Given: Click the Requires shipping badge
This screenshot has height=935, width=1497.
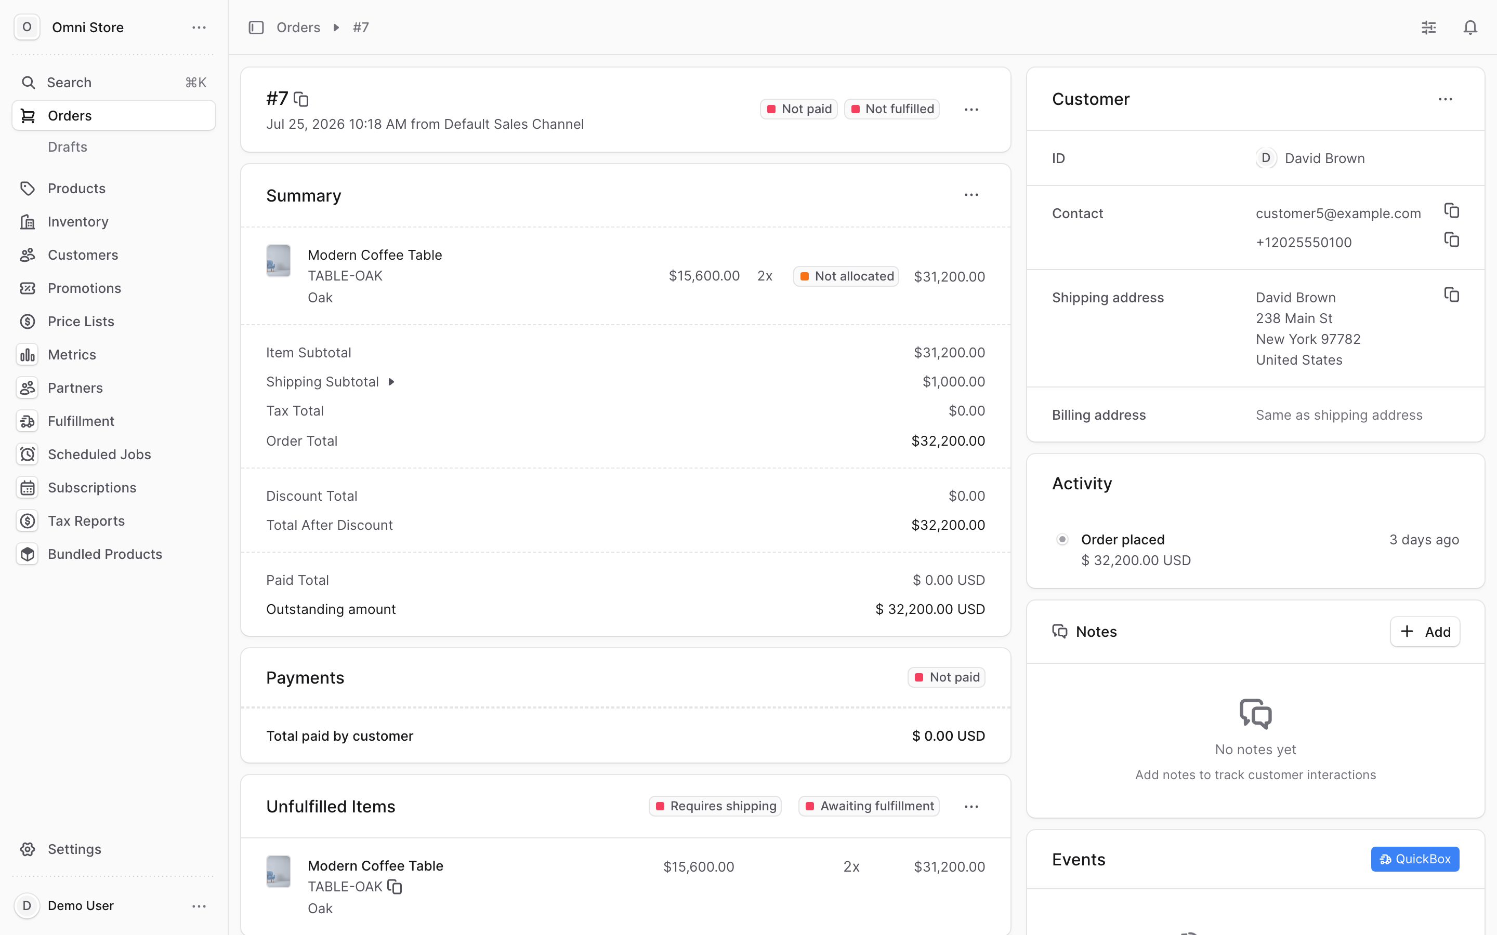Looking at the screenshot, I should click(715, 806).
